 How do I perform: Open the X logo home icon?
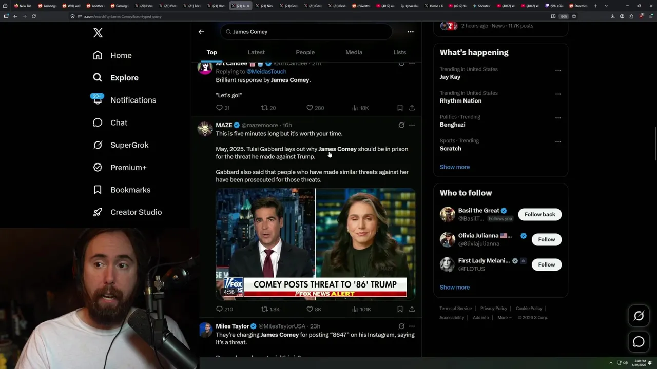(x=98, y=33)
